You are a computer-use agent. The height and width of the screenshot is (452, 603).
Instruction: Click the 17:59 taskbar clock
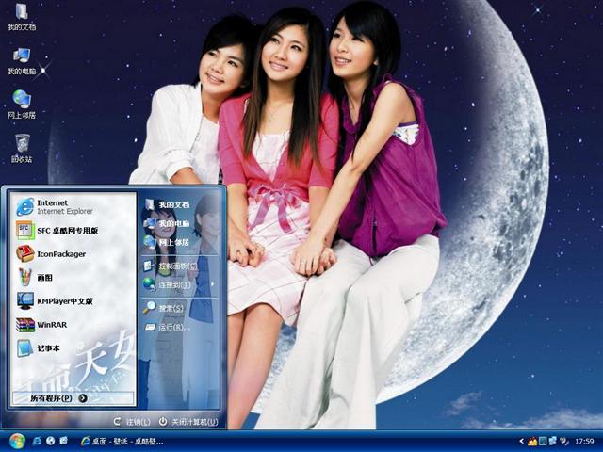click(x=584, y=442)
